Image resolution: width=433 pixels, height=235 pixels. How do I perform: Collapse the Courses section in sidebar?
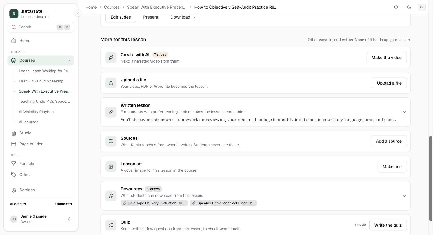[69, 60]
